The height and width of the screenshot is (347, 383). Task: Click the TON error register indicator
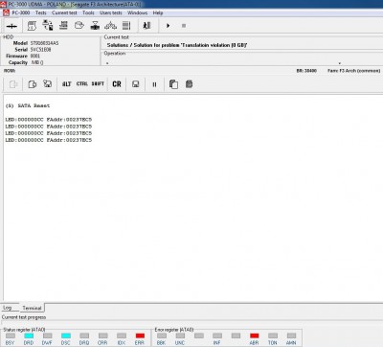(273, 335)
